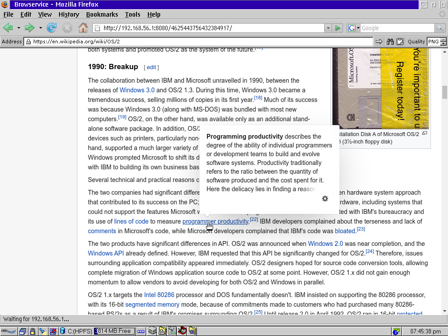This screenshot has width=448, height=336.
Task: Click the flashlight icon in the taskbar
Action: pyautogui.click(x=42, y=331)
